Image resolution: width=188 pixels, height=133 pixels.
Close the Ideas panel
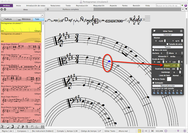pos(2,9)
